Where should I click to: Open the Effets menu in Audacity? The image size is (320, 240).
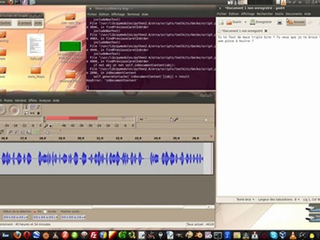[x=33, y=101]
